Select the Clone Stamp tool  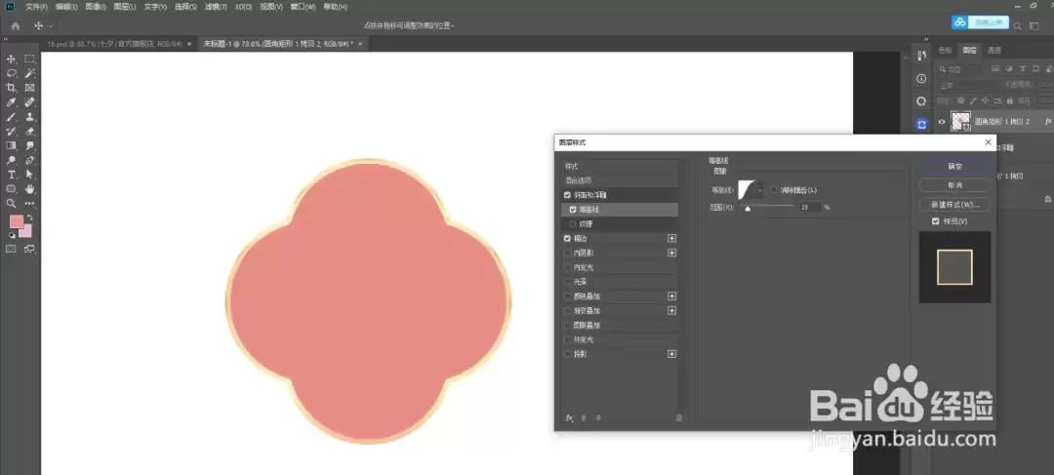[30, 117]
